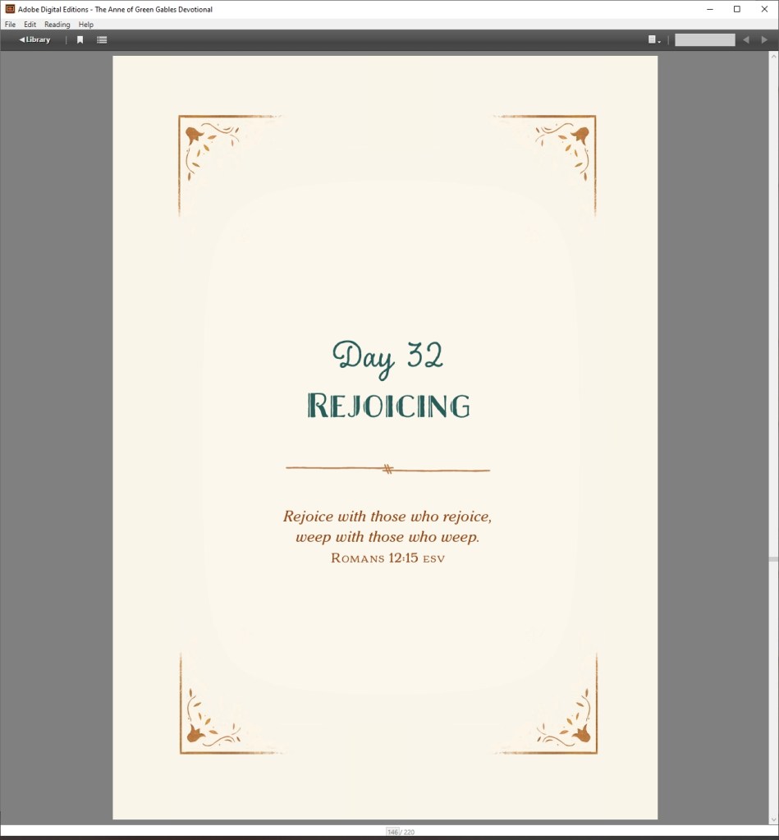Return to the Library view
This screenshot has height=840, width=779.
click(x=34, y=39)
